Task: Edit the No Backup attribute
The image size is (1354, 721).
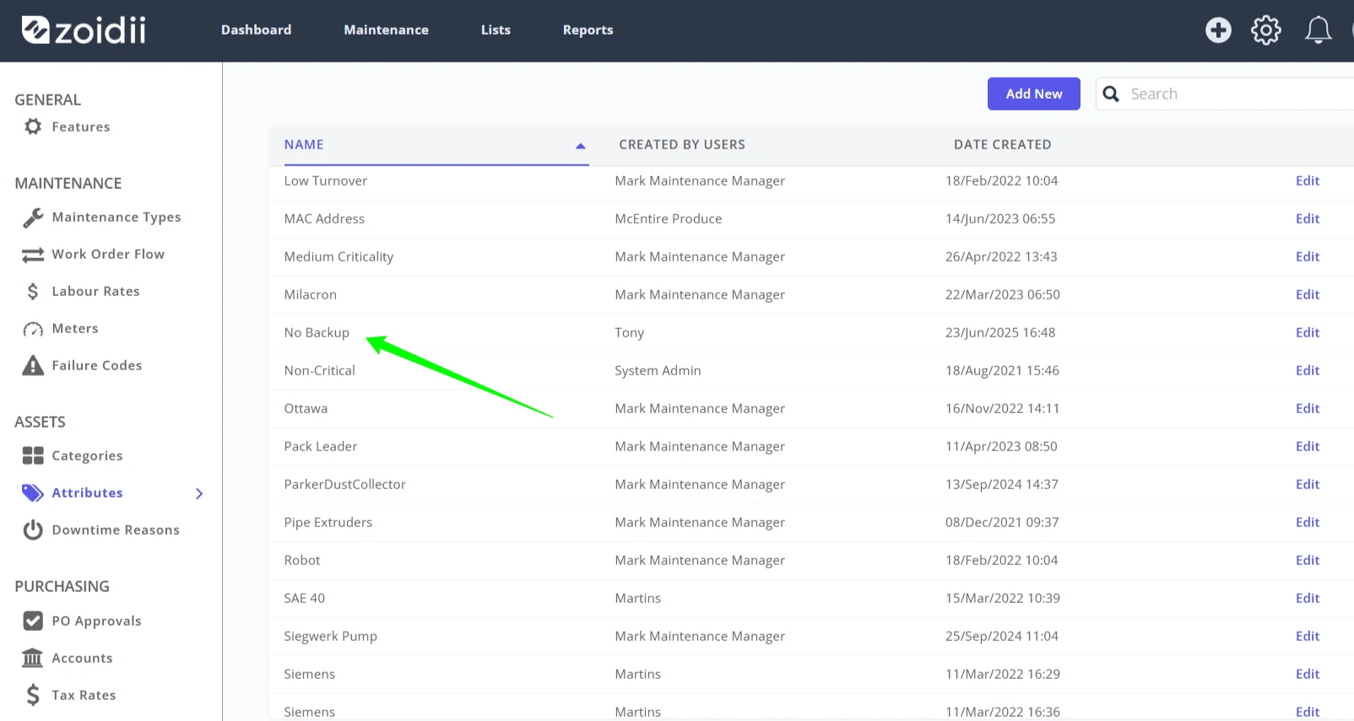Action: pos(1307,333)
